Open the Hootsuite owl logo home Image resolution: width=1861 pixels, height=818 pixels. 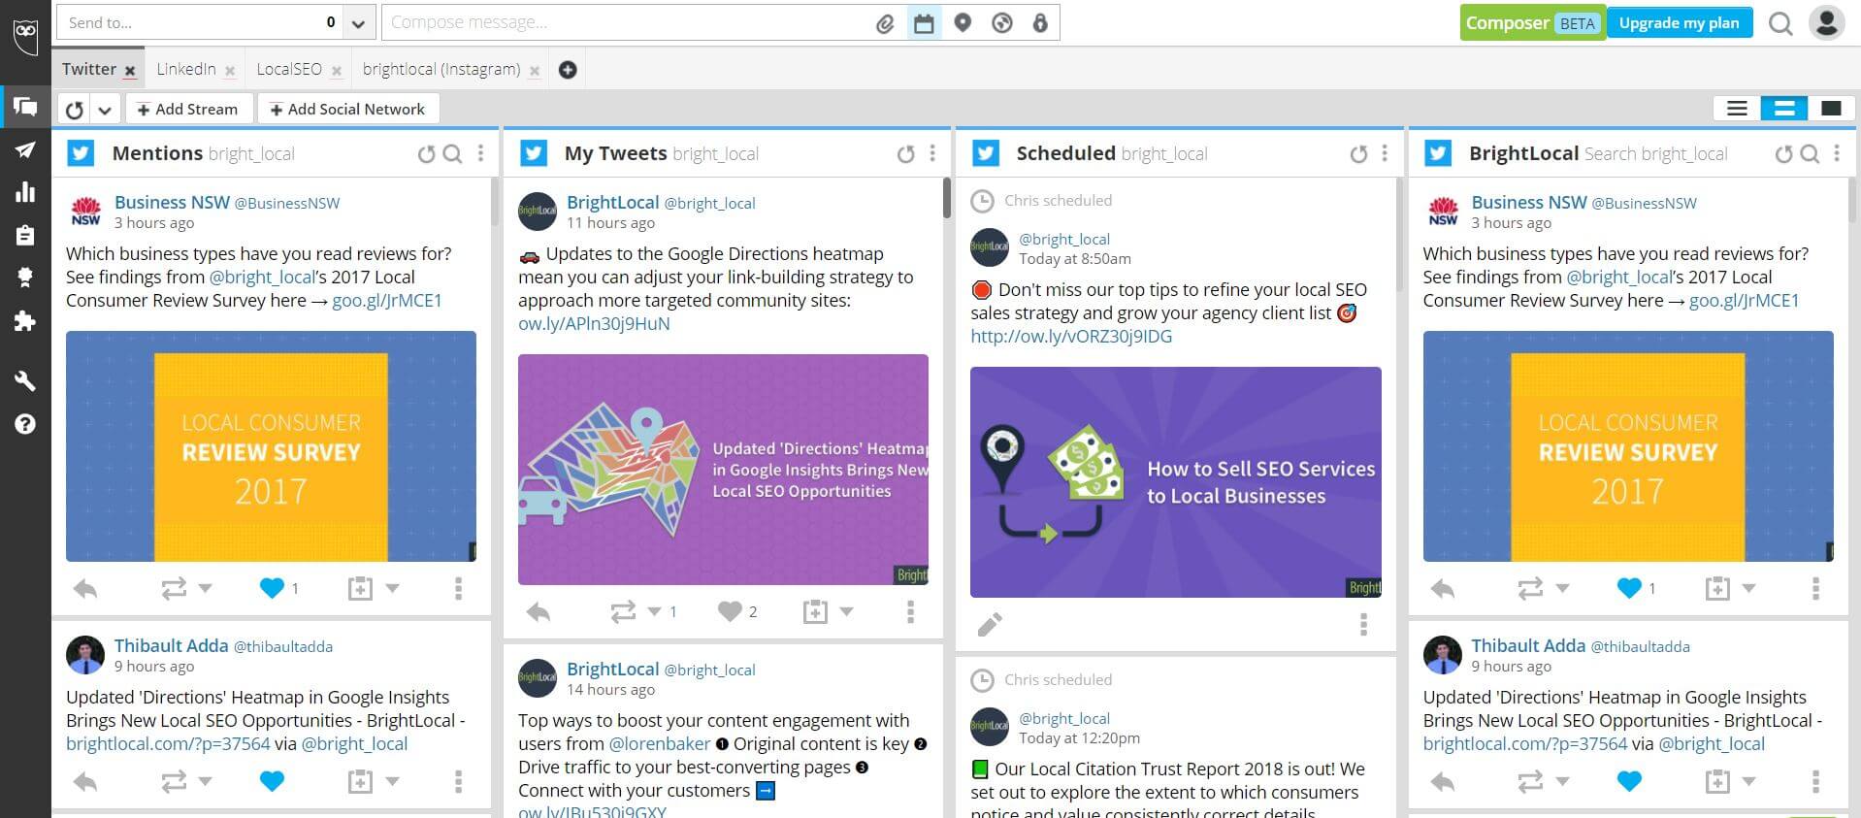coord(25,36)
